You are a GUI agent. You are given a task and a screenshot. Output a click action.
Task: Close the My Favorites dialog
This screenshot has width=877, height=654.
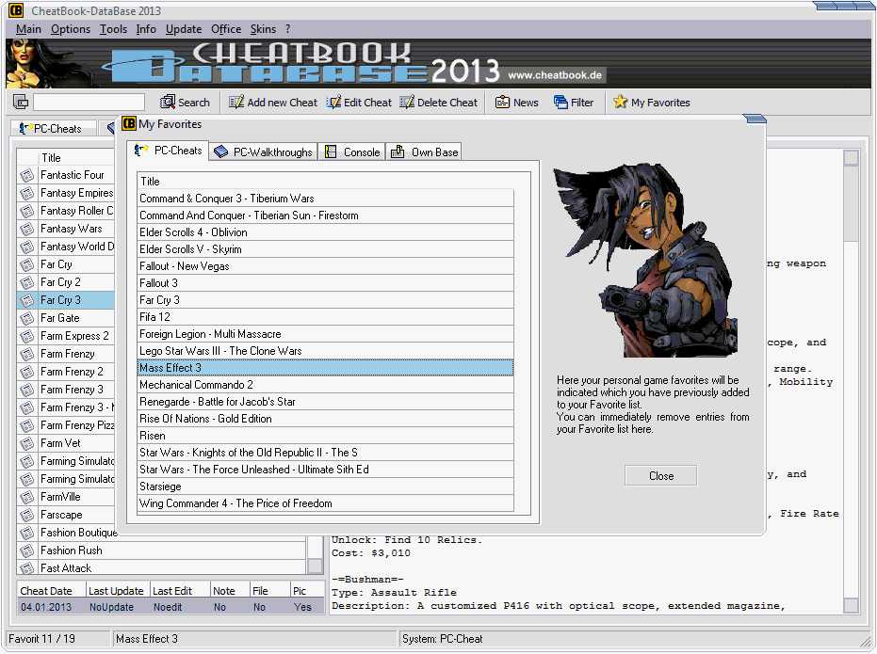(660, 476)
